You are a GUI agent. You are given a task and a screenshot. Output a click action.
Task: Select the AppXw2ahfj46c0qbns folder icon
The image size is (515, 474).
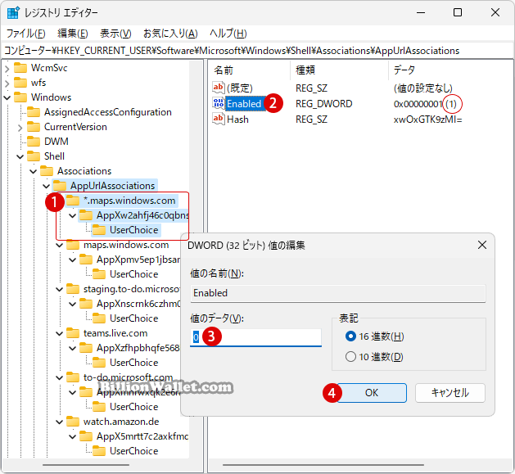coord(86,215)
